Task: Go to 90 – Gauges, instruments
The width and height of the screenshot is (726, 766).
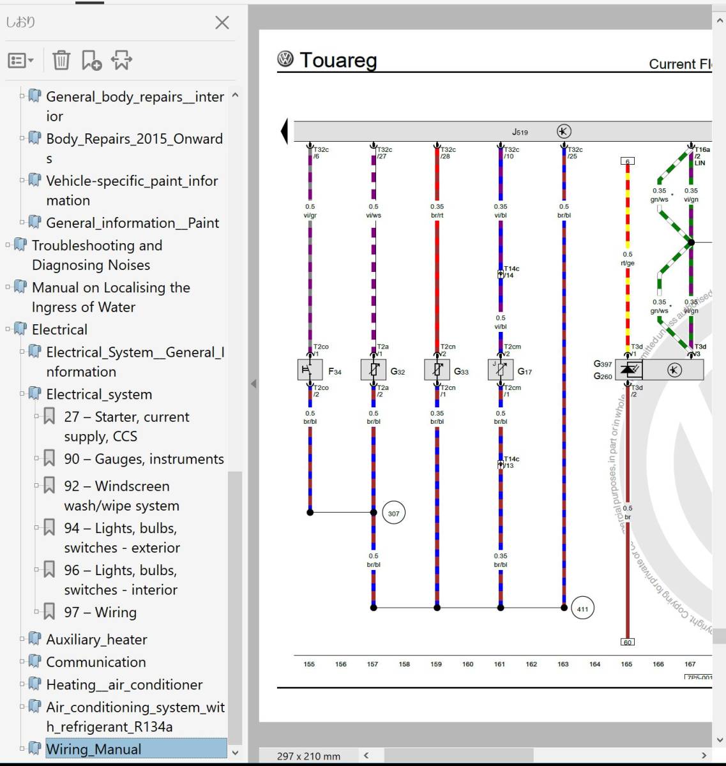Action: (x=144, y=459)
